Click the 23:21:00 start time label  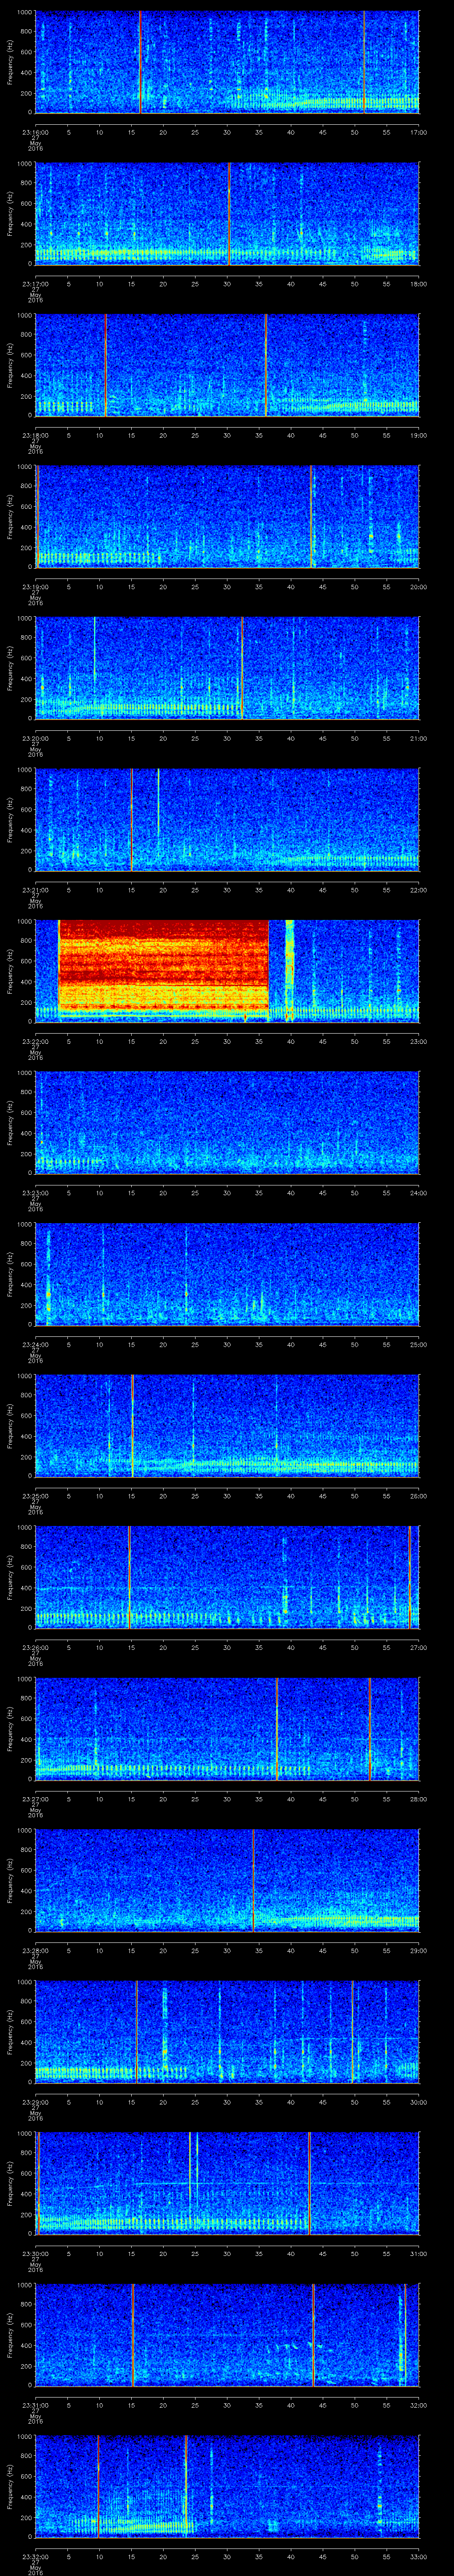(36, 890)
